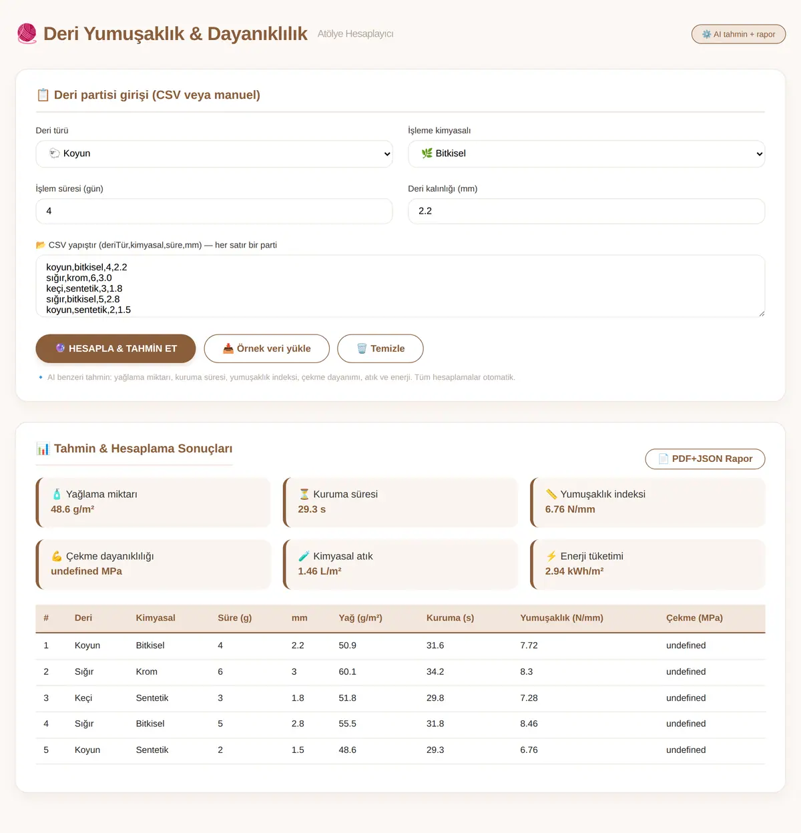Select the Keçi cell in row 3

tap(83, 698)
